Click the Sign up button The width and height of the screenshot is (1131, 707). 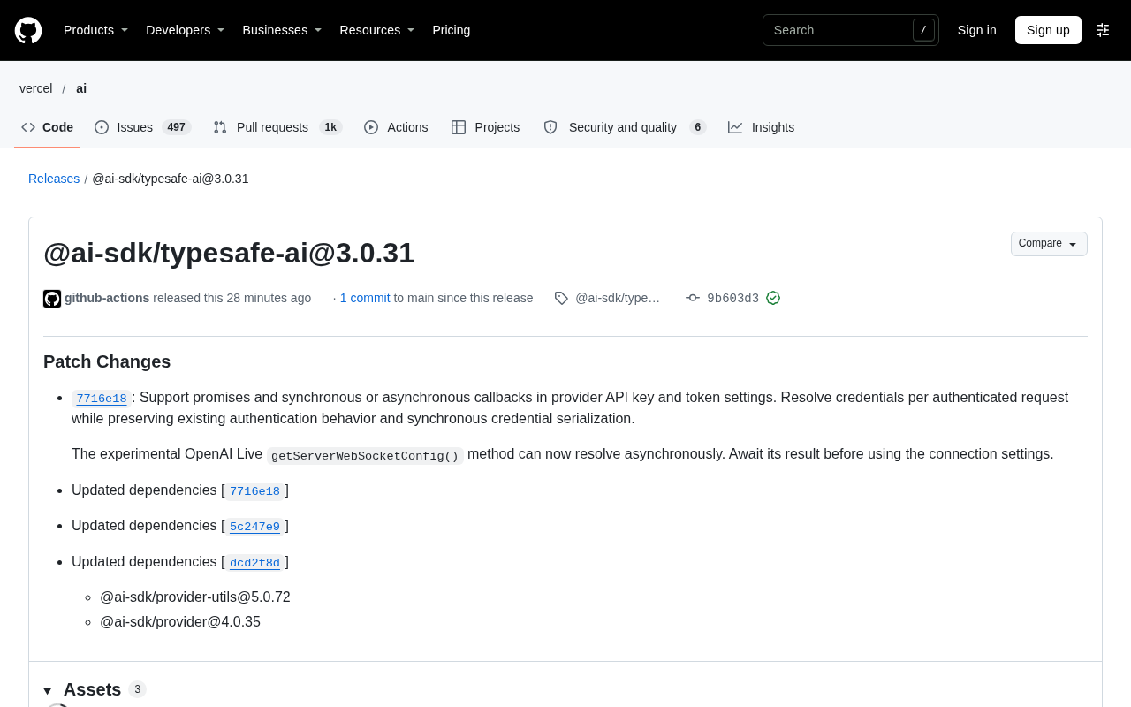click(1048, 30)
